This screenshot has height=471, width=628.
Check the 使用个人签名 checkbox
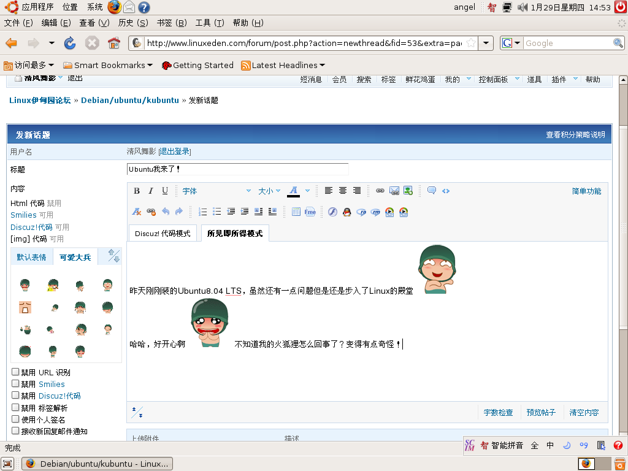[x=15, y=419]
